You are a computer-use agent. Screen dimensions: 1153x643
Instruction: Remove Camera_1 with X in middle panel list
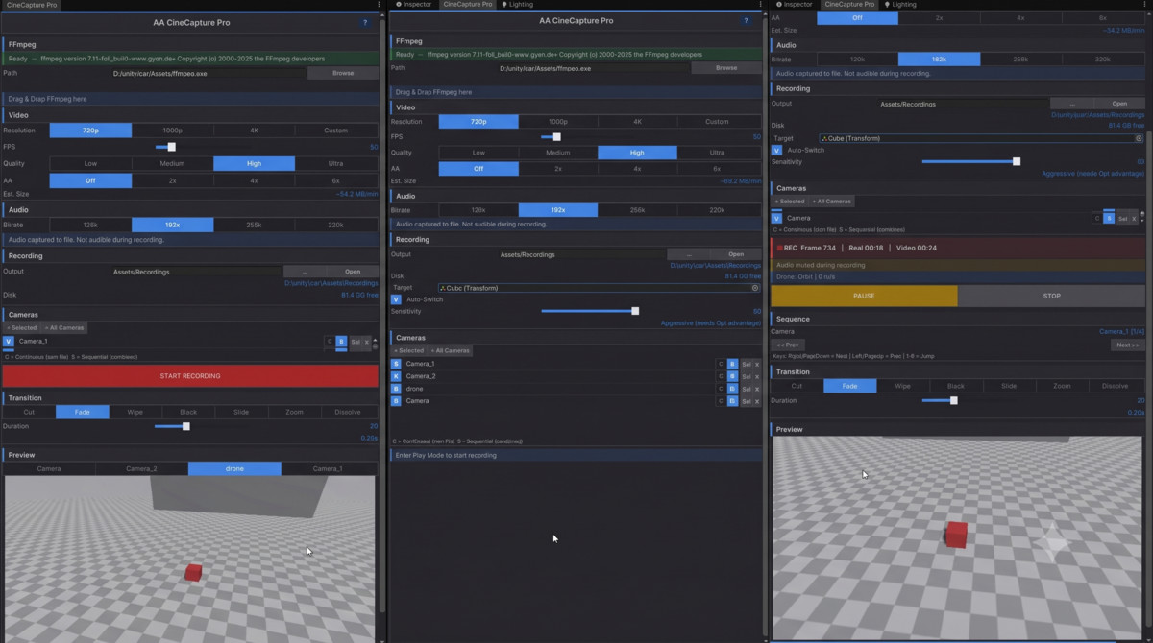click(x=756, y=364)
